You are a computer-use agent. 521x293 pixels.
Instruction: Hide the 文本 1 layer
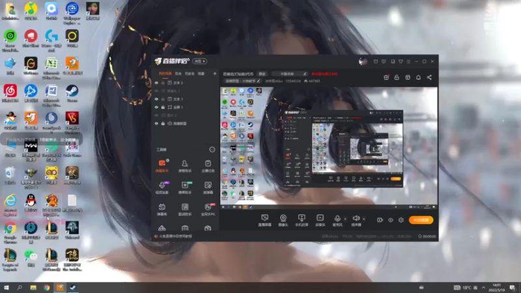click(x=156, y=99)
